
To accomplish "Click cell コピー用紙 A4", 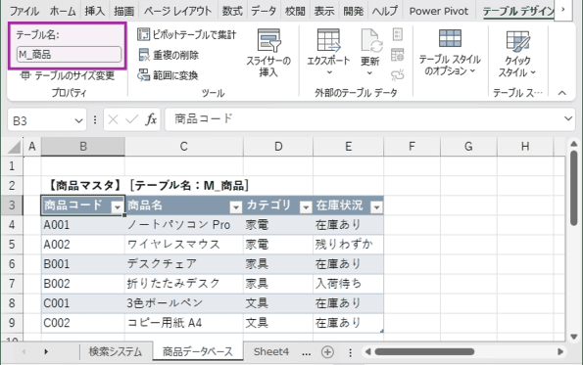I will click(184, 323).
